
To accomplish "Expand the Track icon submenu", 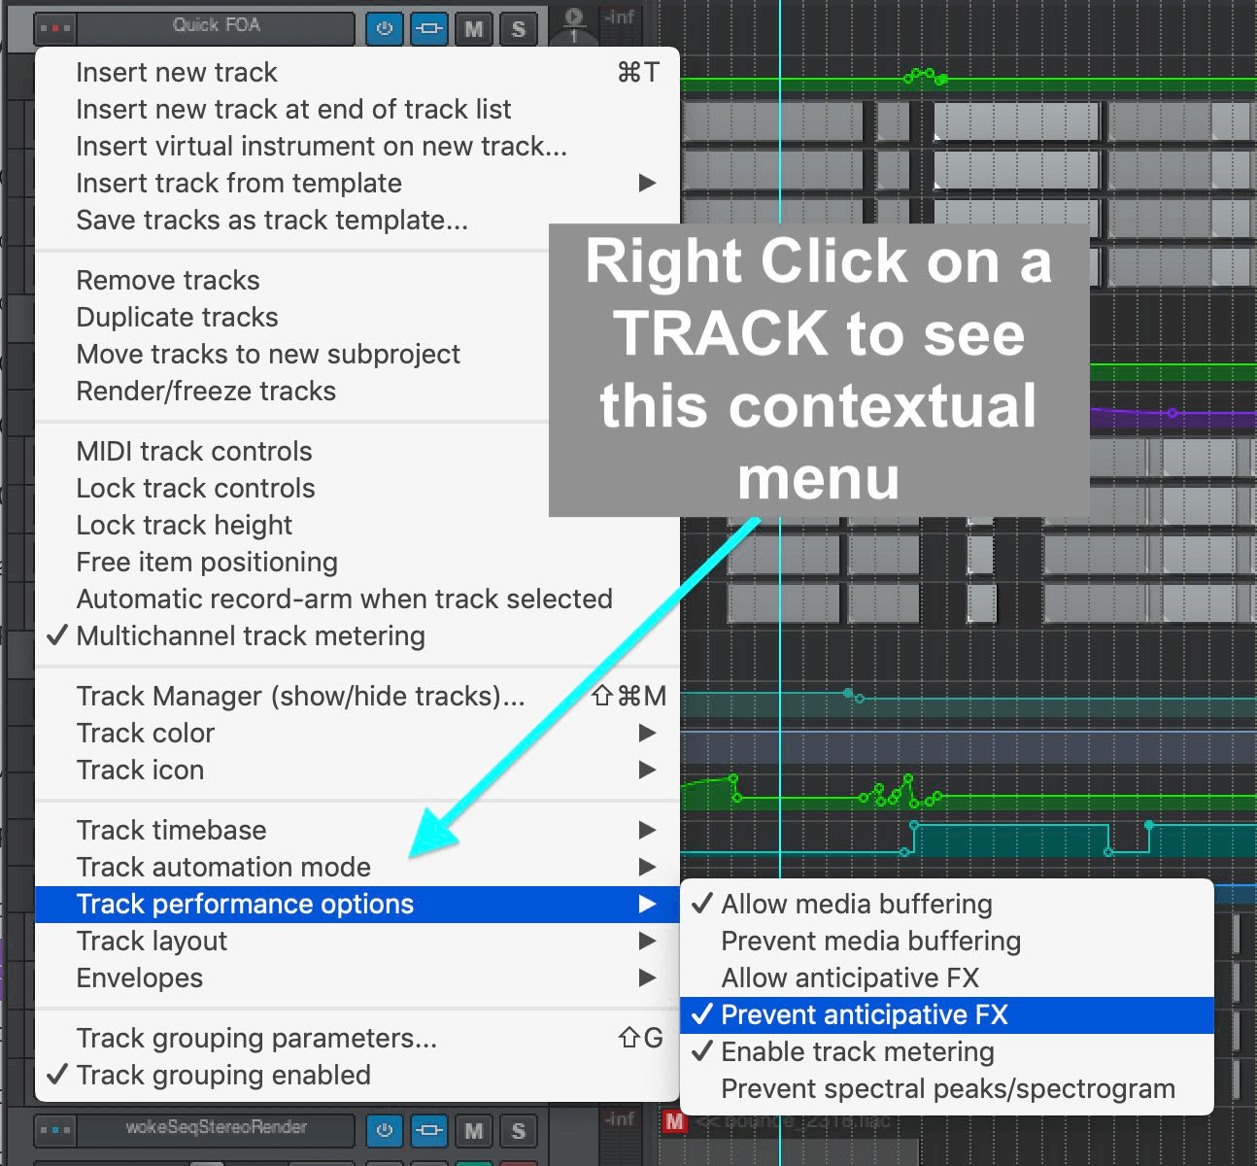I will tap(357, 770).
